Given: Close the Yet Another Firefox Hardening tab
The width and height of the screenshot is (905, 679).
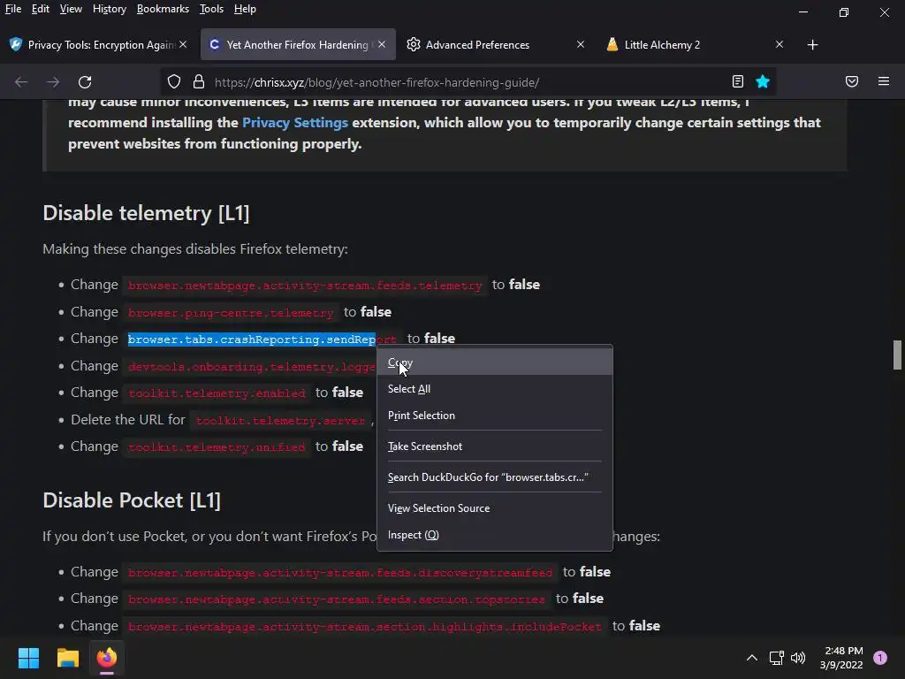Looking at the screenshot, I should (x=382, y=44).
